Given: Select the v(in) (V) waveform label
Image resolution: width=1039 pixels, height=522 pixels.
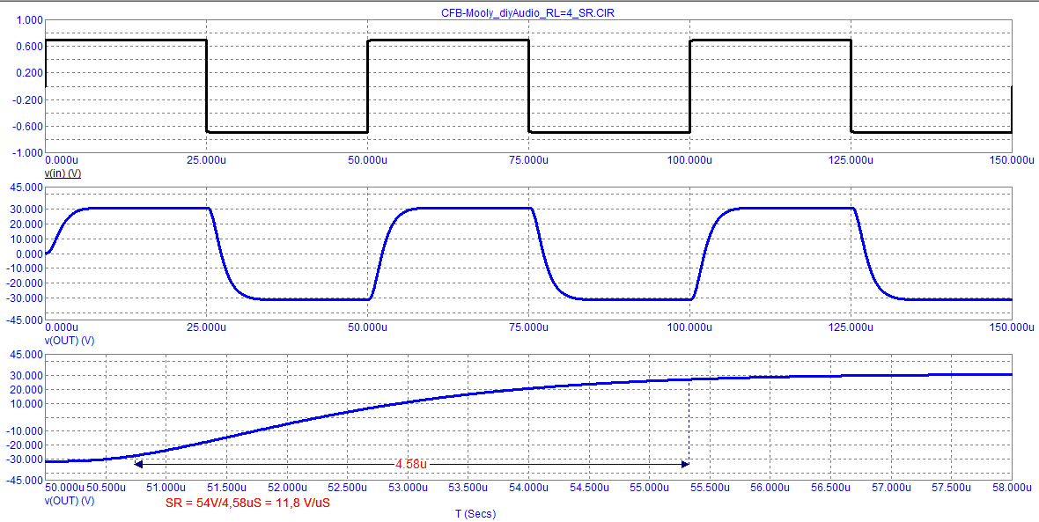Looking at the screenshot, I should click(63, 173).
